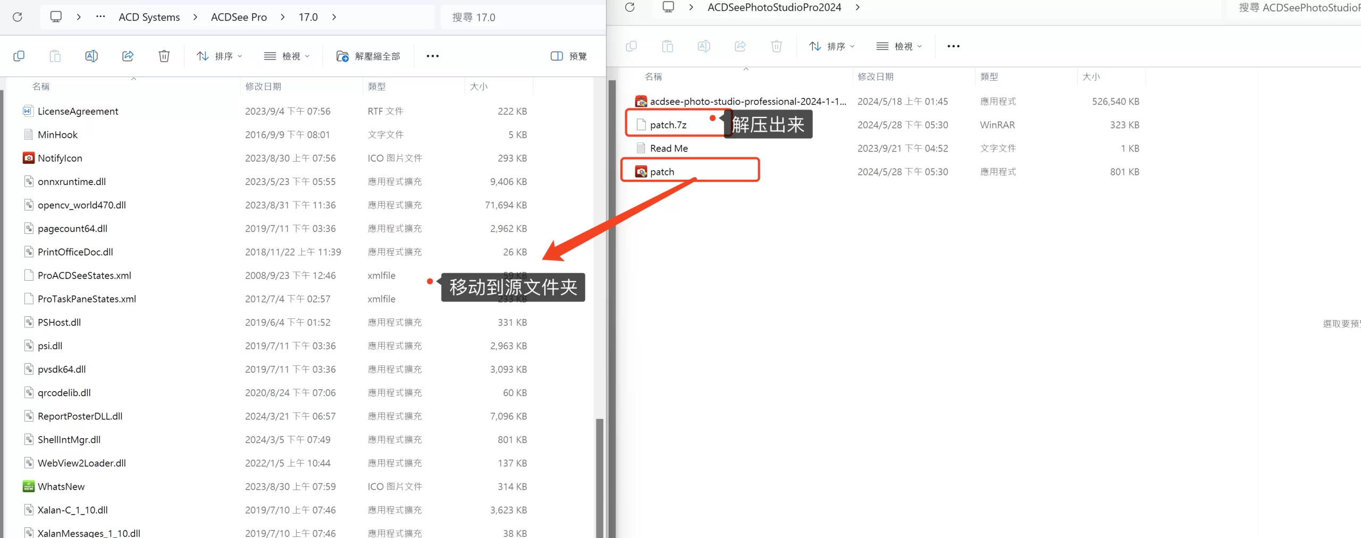Toggle the 預覽 preview pane
This screenshot has width=1361, height=538.
tap(569, 56)
